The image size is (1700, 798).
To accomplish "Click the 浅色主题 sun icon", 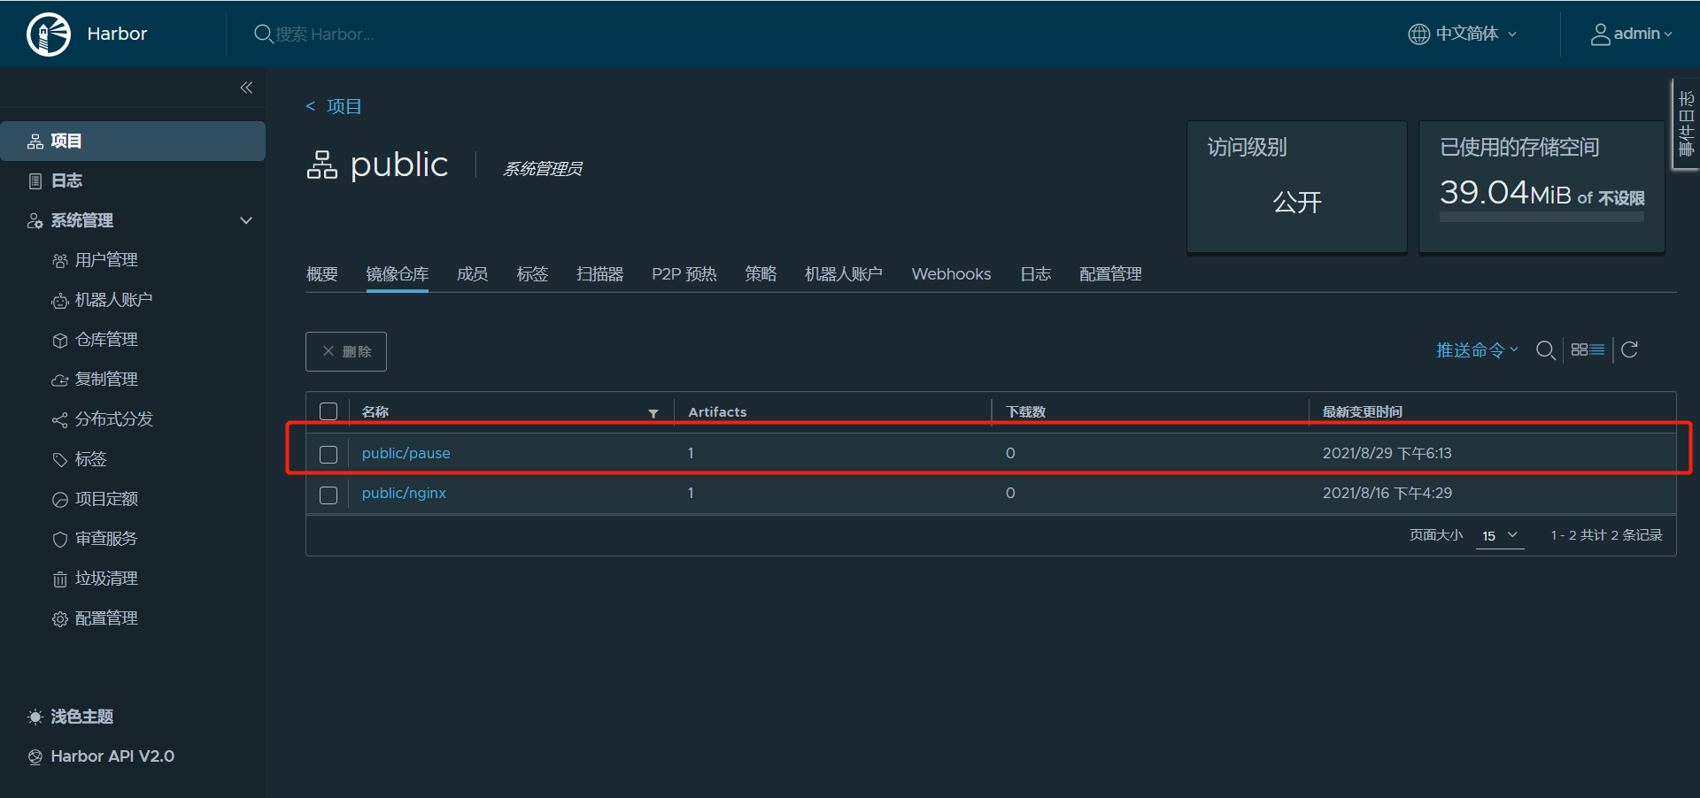I will pos(35,717).
